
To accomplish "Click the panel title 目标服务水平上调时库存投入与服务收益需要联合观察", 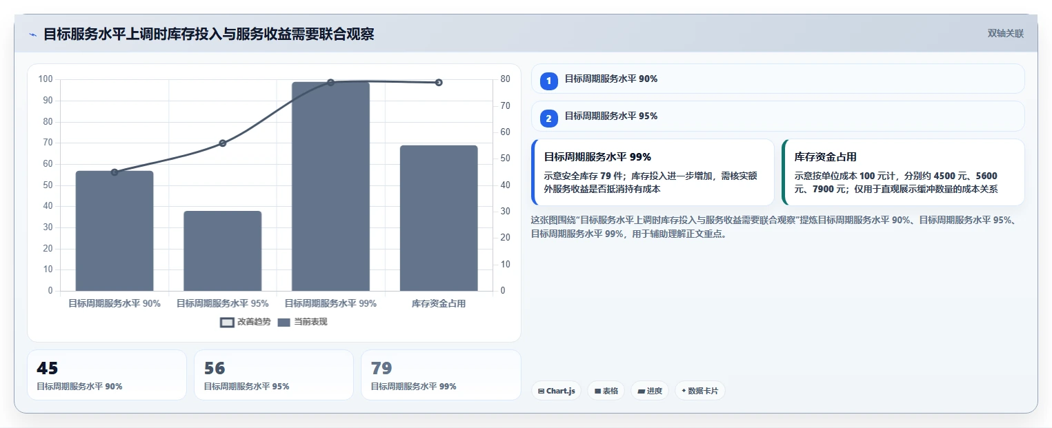I will pos(209,34).
